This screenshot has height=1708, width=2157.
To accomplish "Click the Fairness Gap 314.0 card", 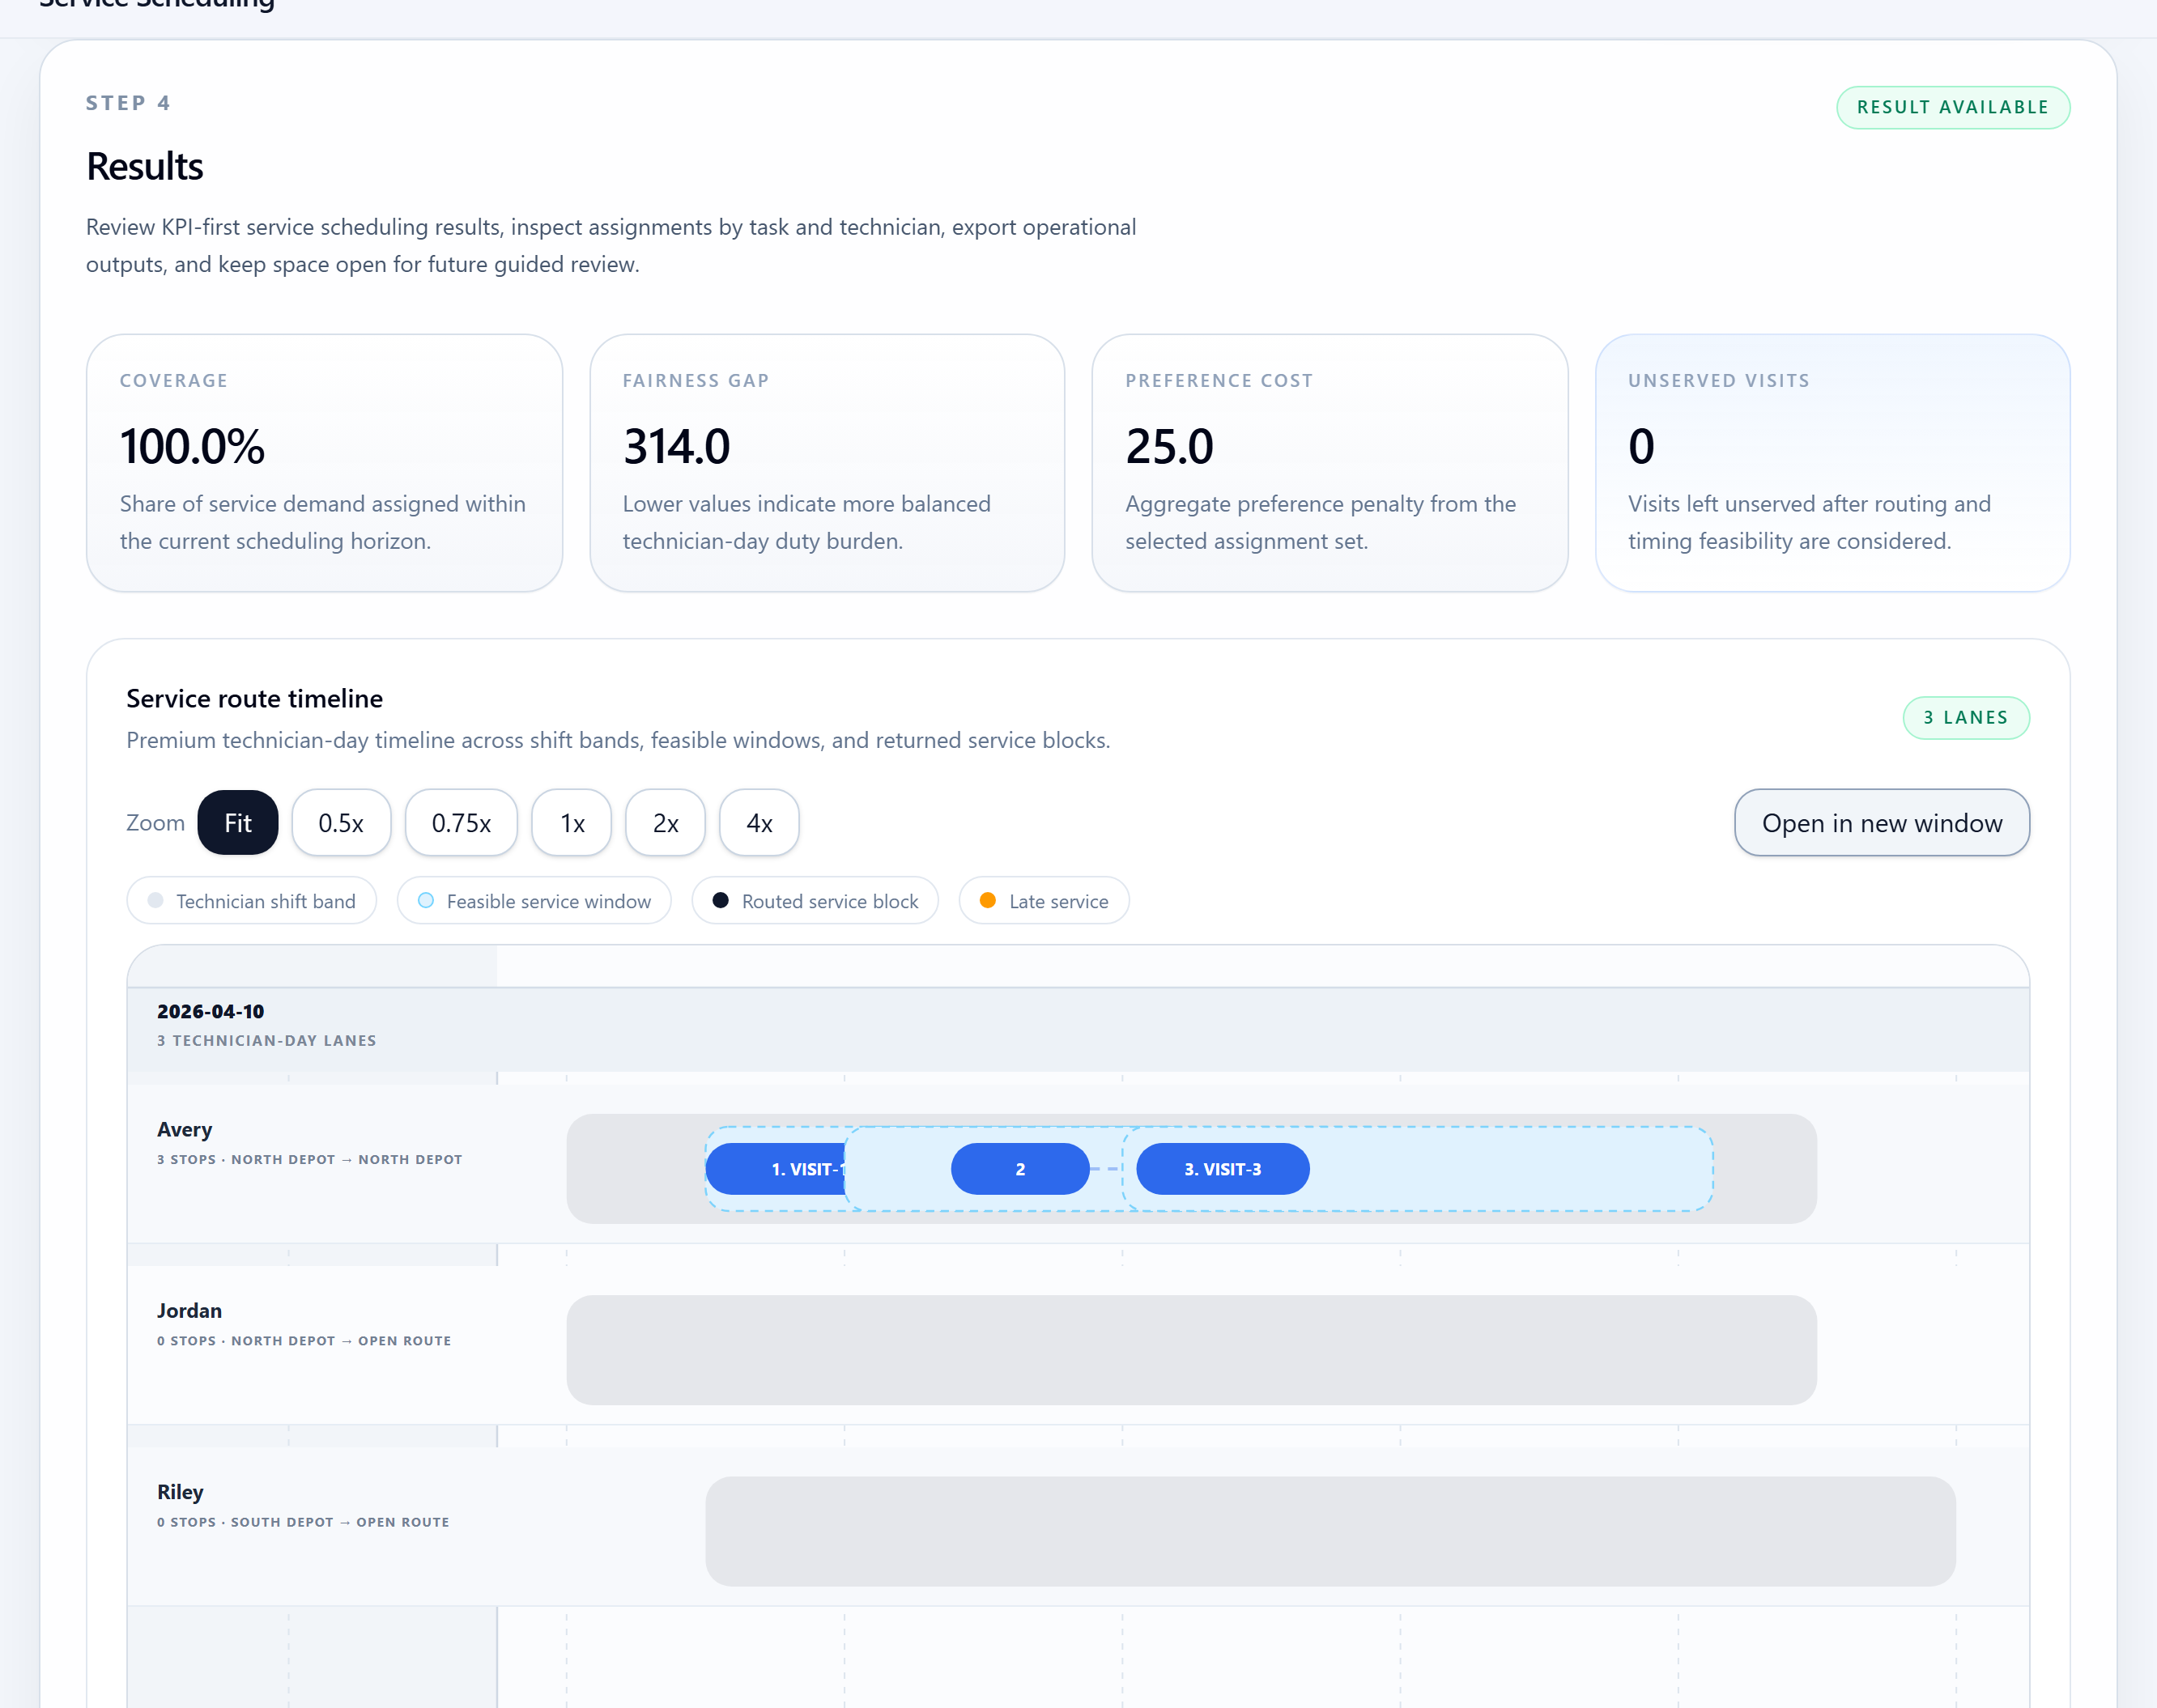I will click(x=827, y=463).
